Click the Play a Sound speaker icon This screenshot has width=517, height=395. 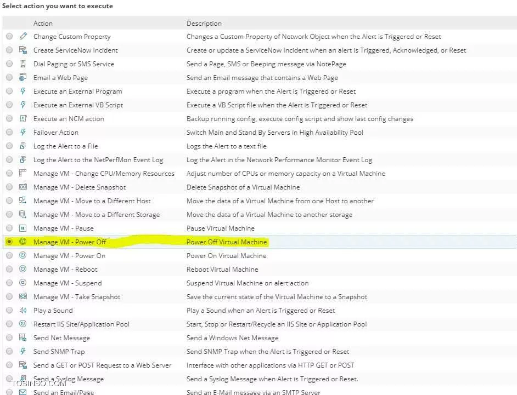pyautogui.click(x=23, y=310)
